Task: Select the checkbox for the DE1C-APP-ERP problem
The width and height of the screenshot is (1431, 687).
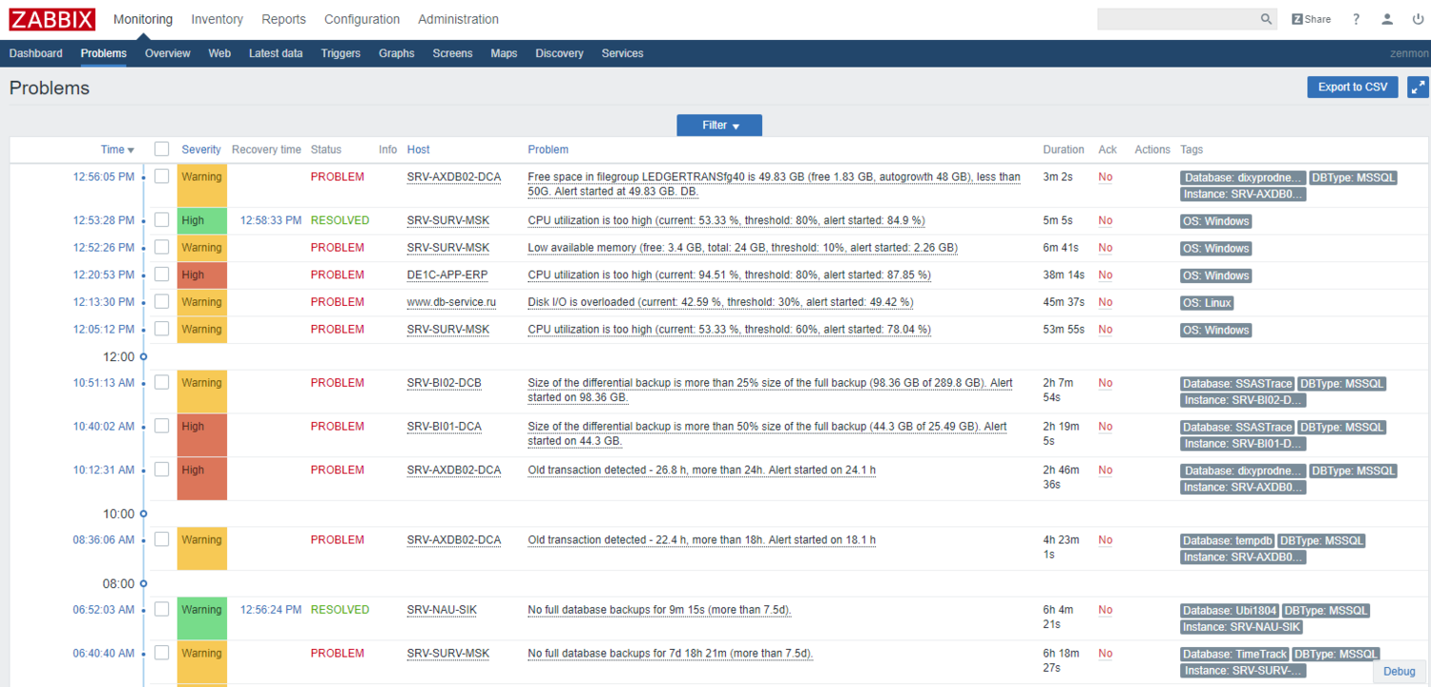Action: click(x=161, y=274)
